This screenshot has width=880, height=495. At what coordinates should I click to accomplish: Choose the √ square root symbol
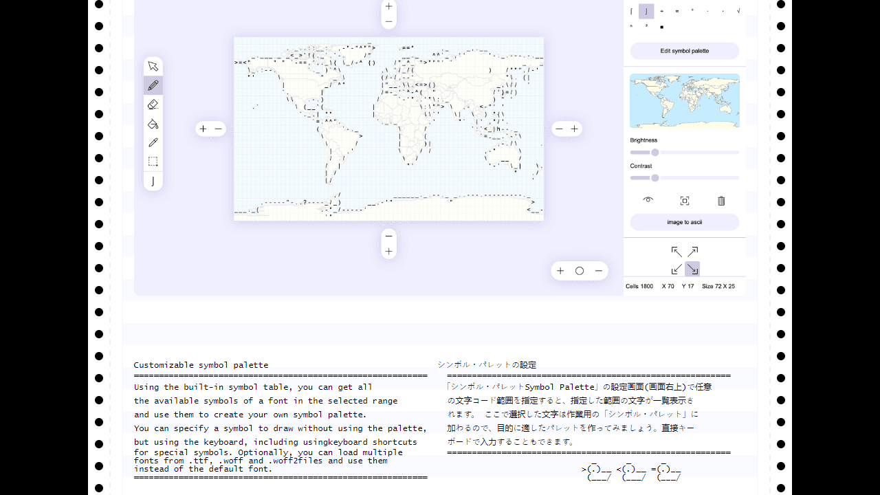738,11
